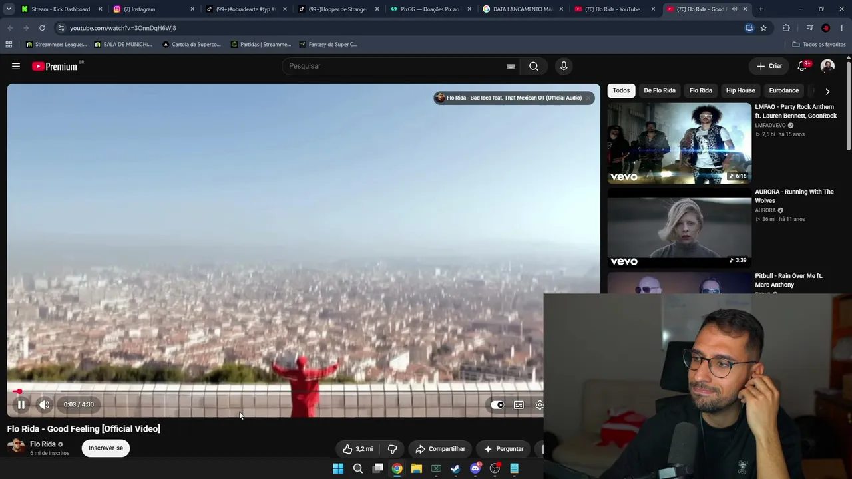This screenshot has height=479, width=852.
Task: Open Windows taskbar search
Action: tap(358, 468)
